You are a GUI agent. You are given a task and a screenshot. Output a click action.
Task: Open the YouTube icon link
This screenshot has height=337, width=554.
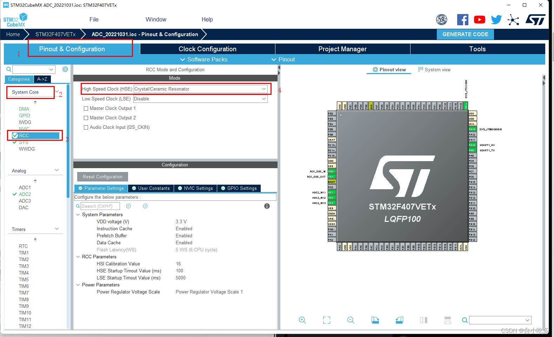point(479,20)
